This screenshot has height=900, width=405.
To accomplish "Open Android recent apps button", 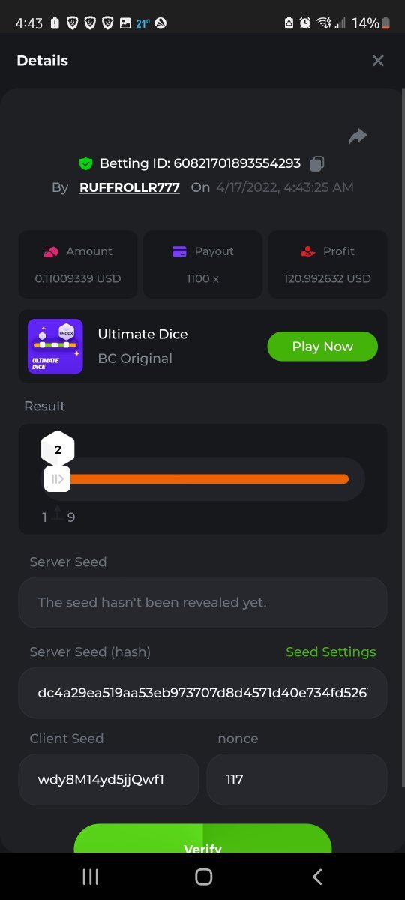I will 90,877.
